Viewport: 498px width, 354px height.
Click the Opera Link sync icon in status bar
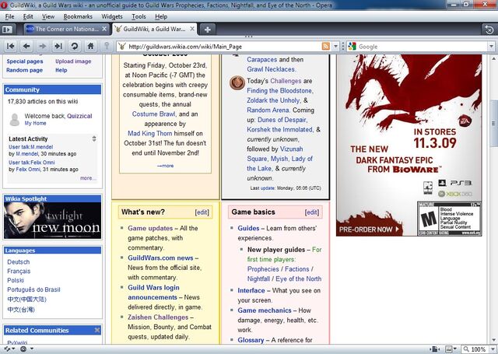click(7, 349)
